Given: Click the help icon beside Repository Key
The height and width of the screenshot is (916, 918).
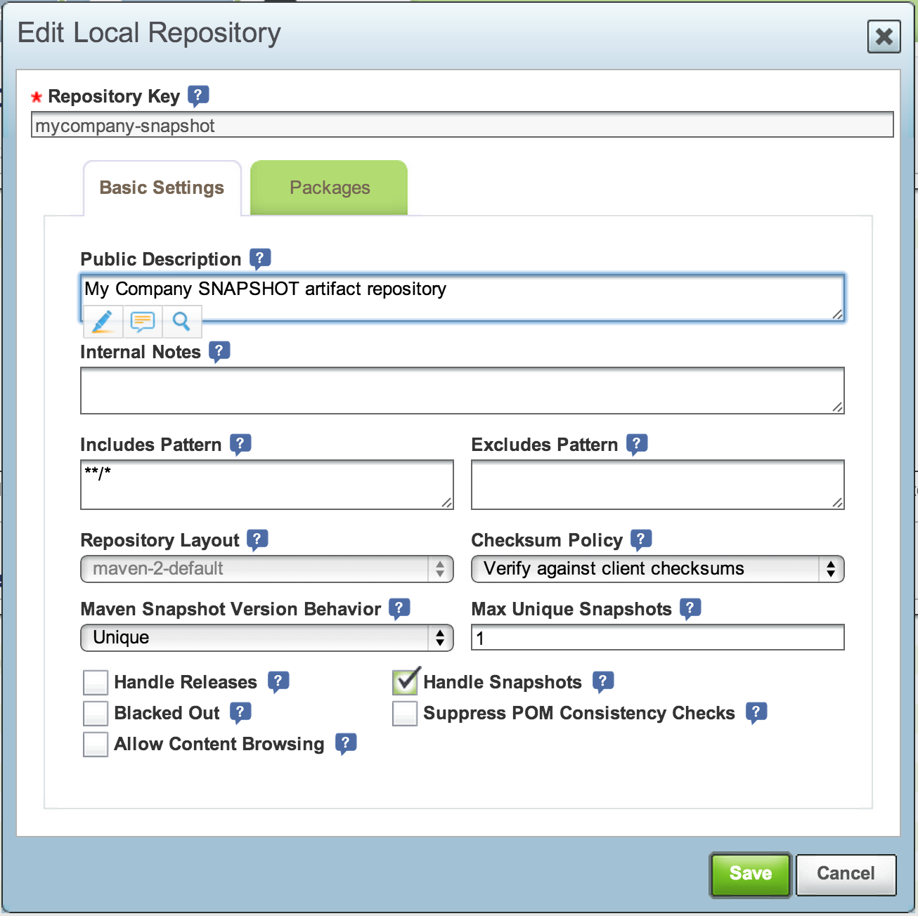Looking at the screenshot, I should 198,95.
